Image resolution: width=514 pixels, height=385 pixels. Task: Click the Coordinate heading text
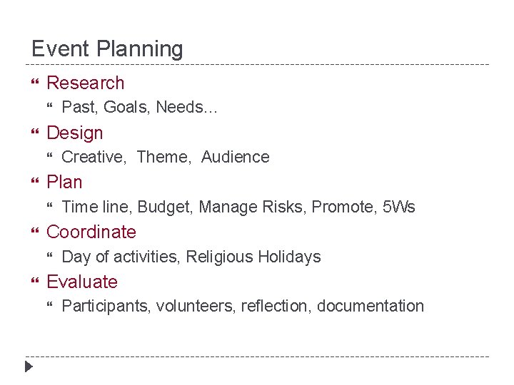pos(91,232)
